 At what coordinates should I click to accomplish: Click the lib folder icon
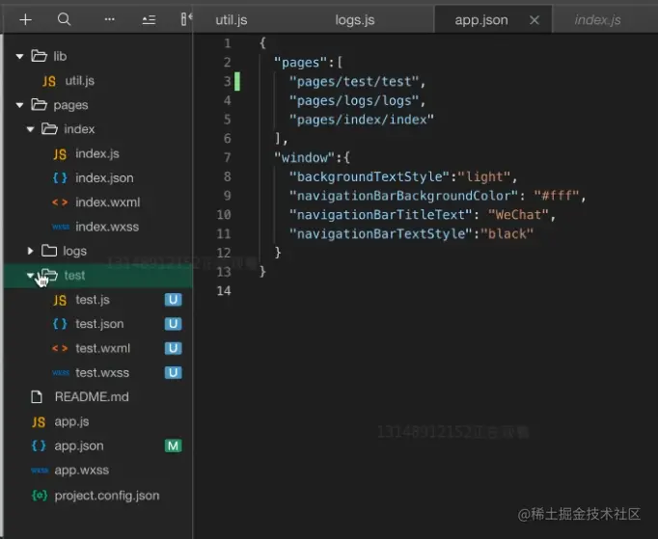(39, 56)
